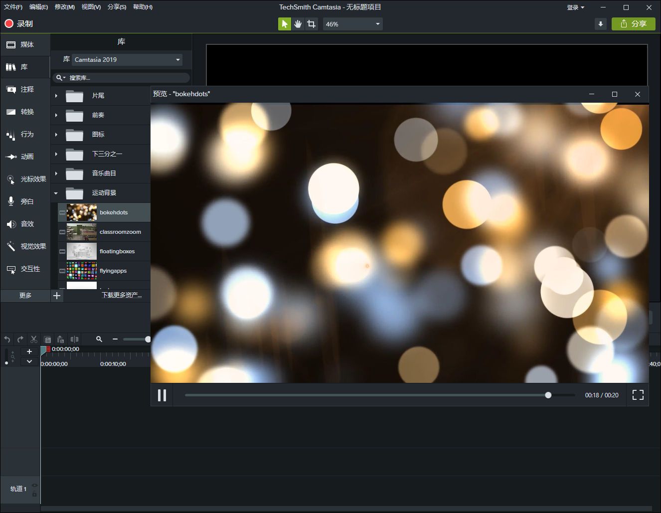This screenshot has width=661, height=513.
Task: Open the search filter magnifier dropdown
Action: point(61,78)
